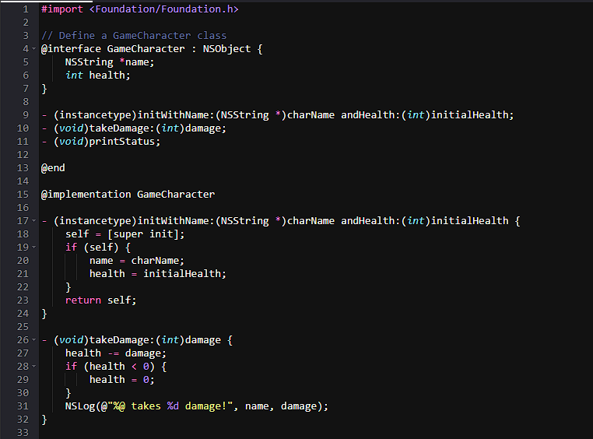Screen dimensions: 593x439
Task: Click 'name,' argument on line 31
Action: tap(259, 406)
